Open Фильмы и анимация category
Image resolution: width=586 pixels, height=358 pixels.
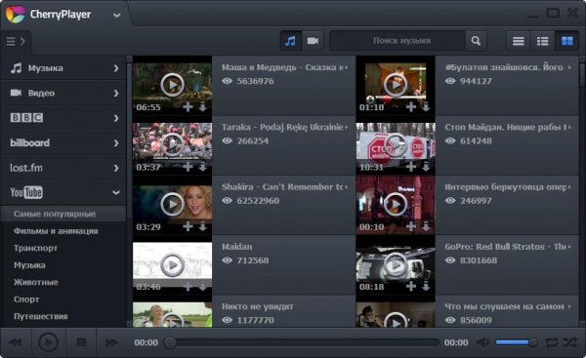point(56,231)
